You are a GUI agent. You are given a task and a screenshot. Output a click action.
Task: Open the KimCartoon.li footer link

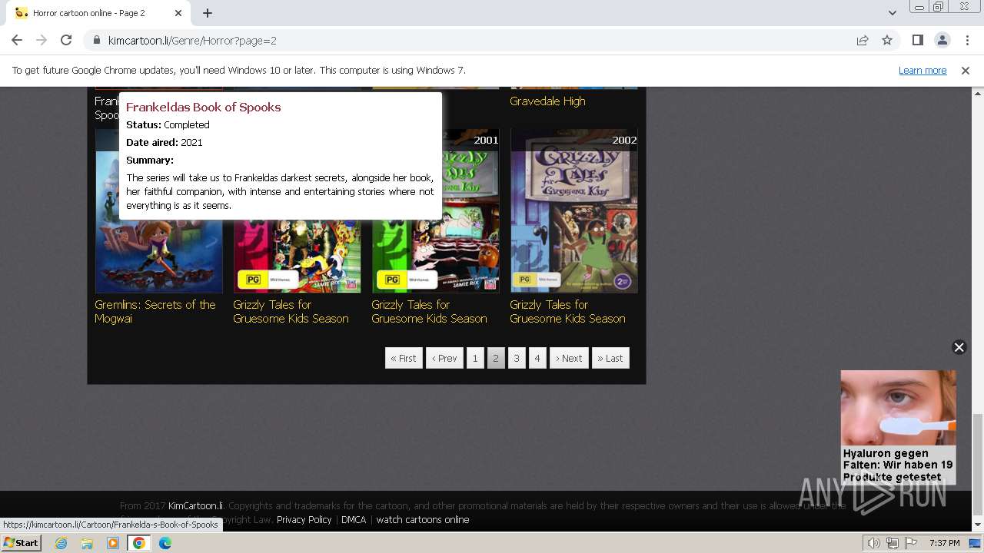tap(195, 506)
